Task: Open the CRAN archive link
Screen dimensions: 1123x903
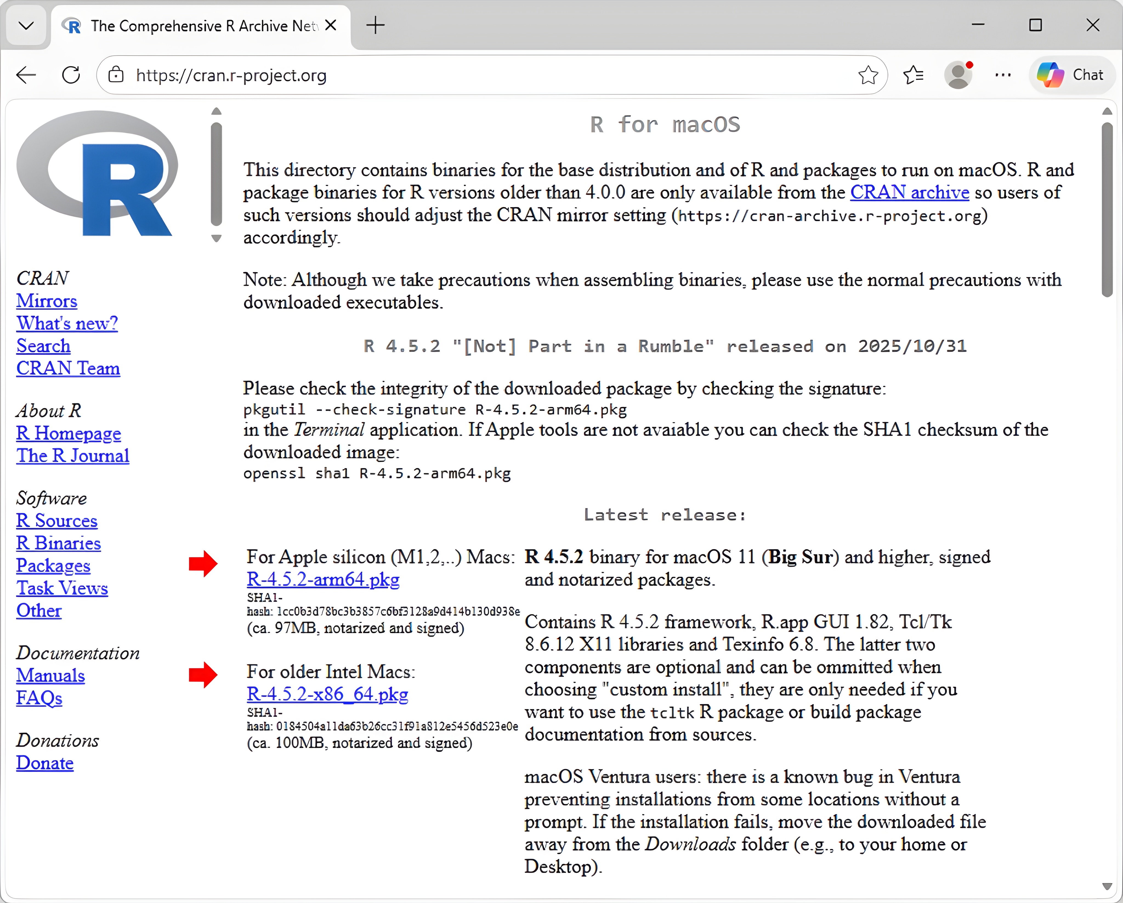Action: click(x=909, y=192)
